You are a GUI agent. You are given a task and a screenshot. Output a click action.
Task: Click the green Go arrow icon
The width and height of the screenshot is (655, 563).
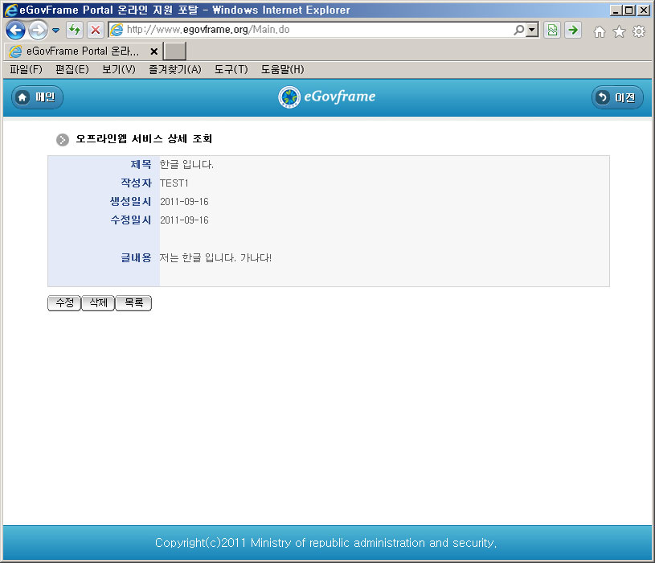coord(572,31)
